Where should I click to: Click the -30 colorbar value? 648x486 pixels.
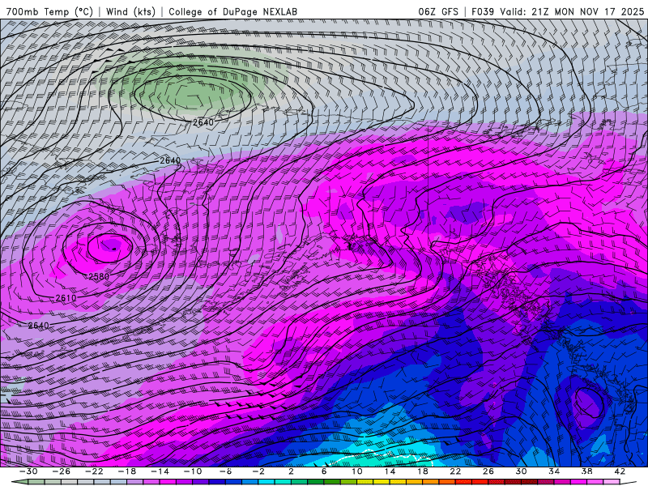click(28, 471)
